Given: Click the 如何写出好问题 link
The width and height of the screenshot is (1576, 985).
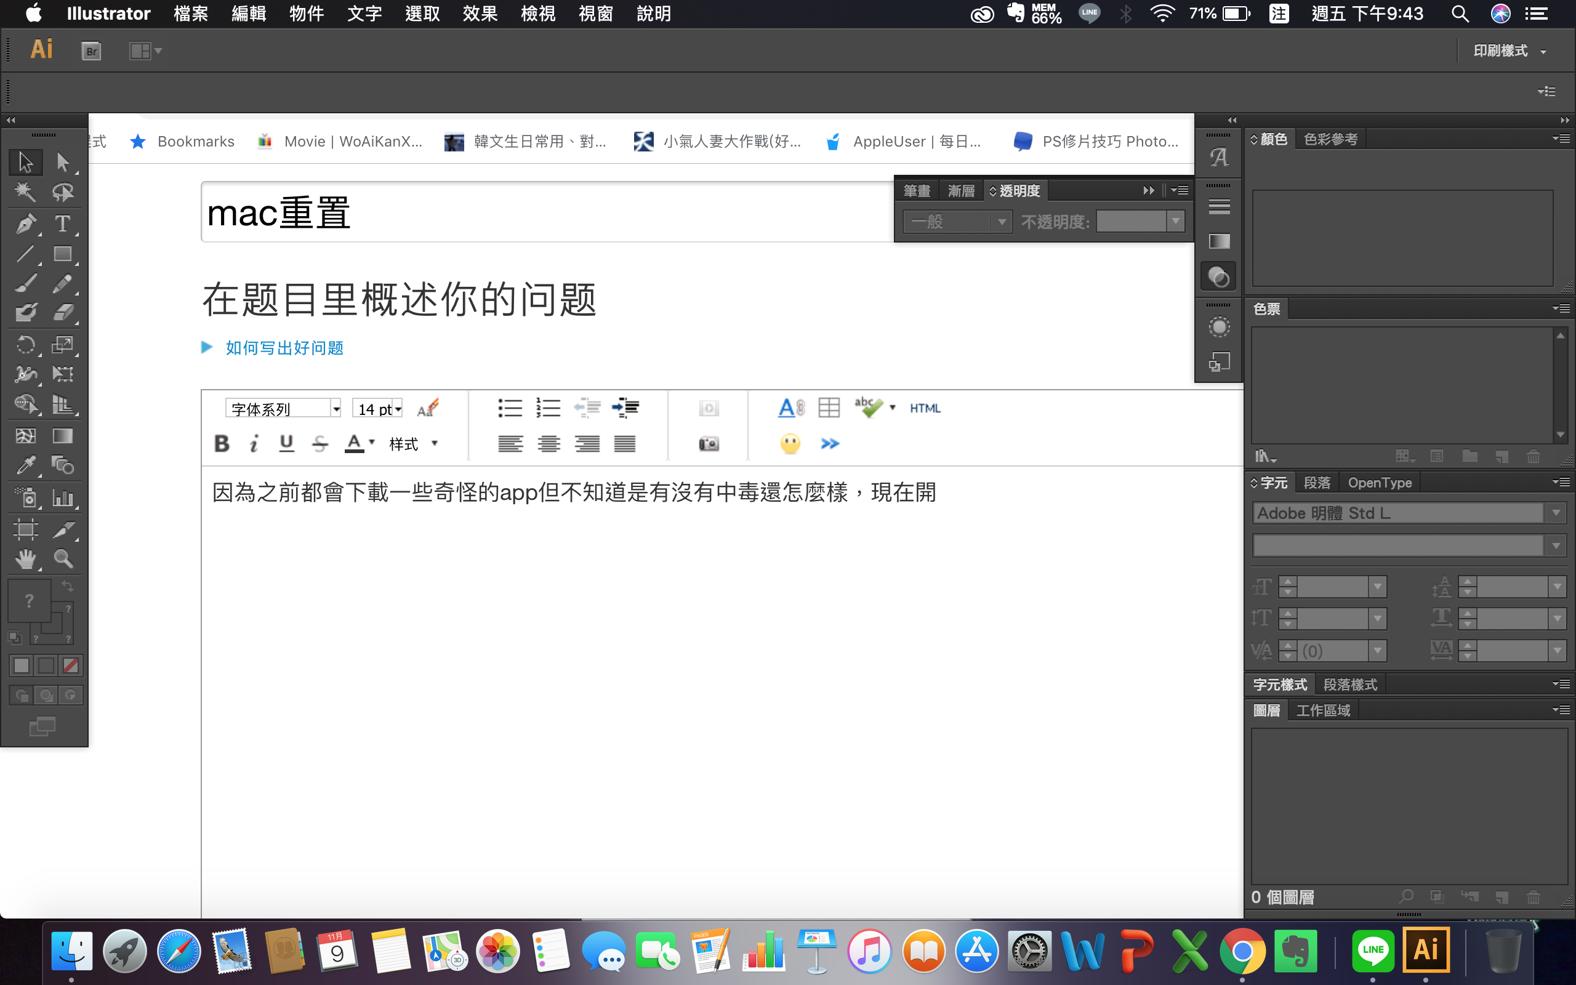Looking at the screenshot, I should tap(284, 348).
